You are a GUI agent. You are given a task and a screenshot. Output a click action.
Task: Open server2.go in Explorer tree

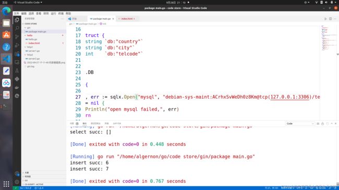pyautogui.click(x=44, y=59)
